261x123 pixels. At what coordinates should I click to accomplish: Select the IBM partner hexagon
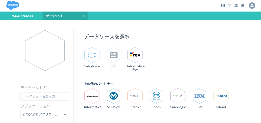[199, 96]
